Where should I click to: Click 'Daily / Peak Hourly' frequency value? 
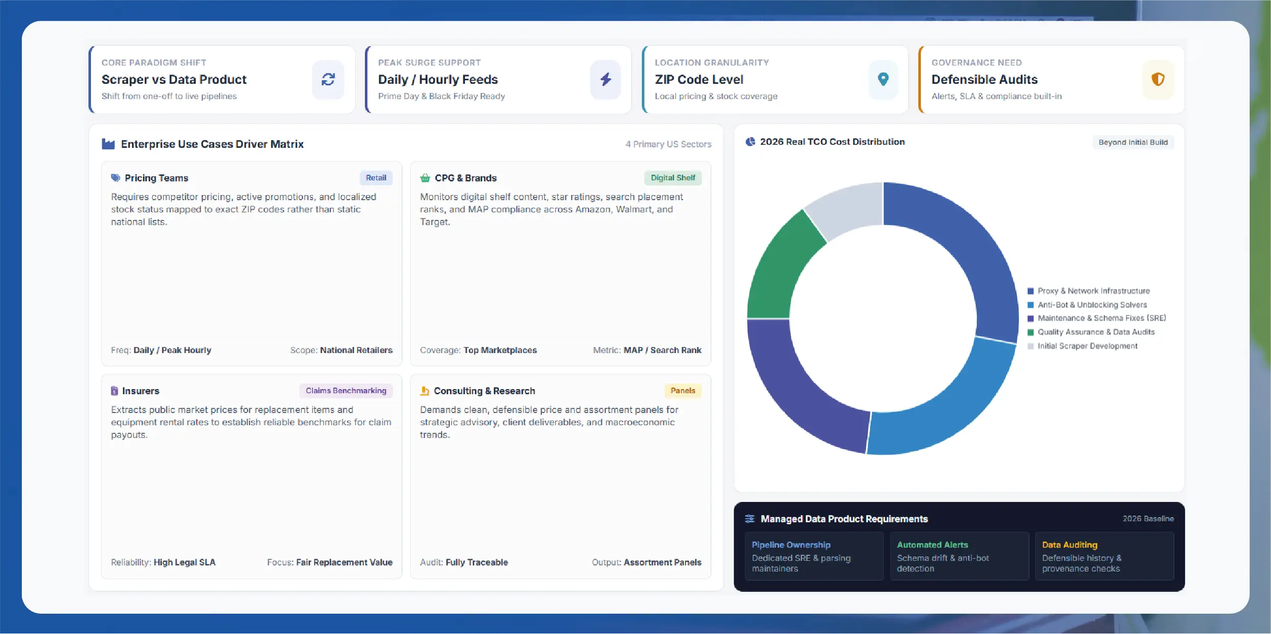[172, 350]
